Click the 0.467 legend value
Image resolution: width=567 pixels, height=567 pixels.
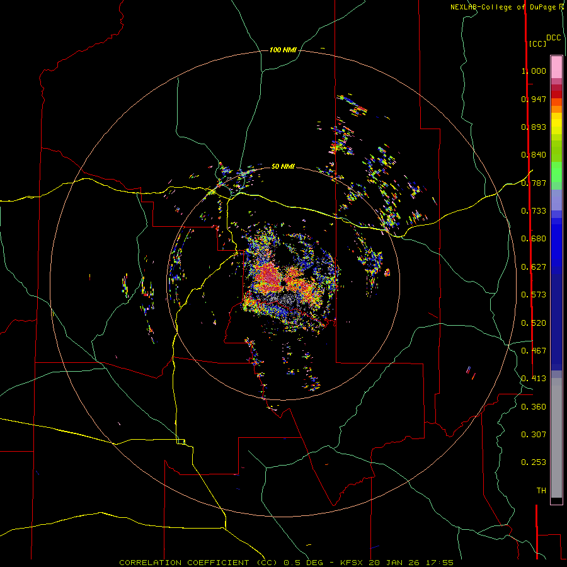point(534,351)
